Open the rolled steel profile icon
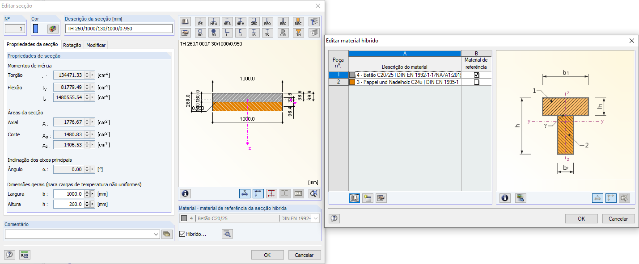639x264 pixels. coord(314,21)
